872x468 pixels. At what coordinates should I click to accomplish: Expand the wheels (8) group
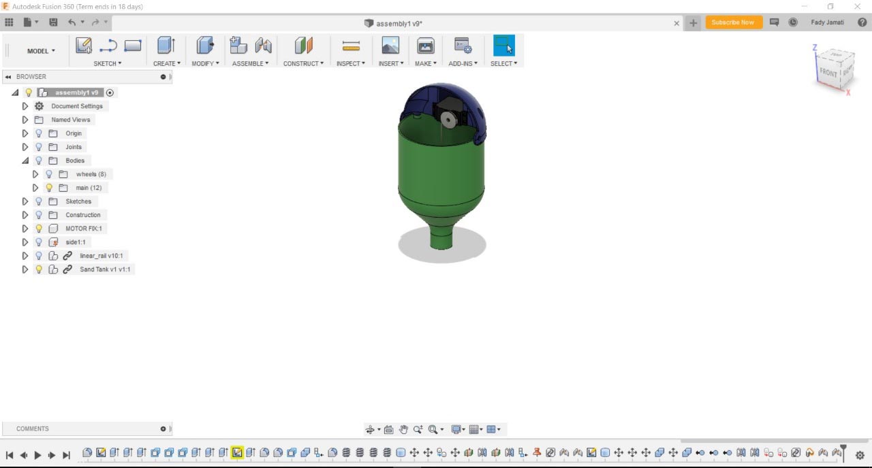pyautogui.click(x=35, y=174)
